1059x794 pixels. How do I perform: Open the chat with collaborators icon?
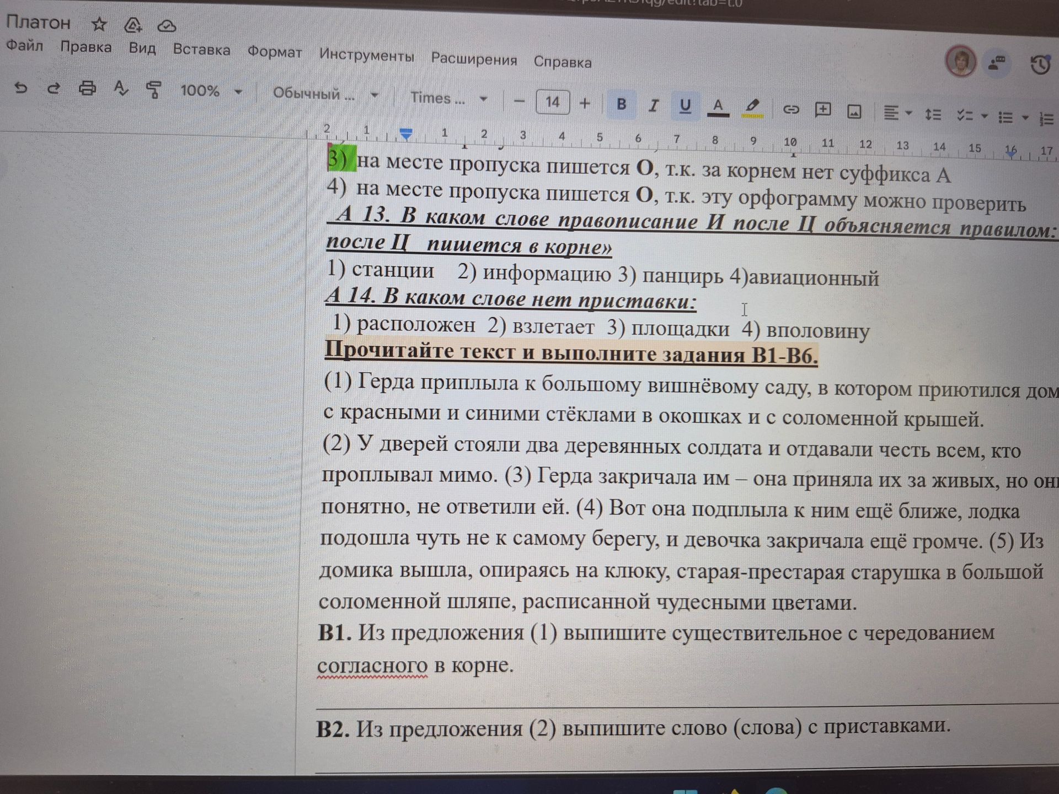click(997, 62)
